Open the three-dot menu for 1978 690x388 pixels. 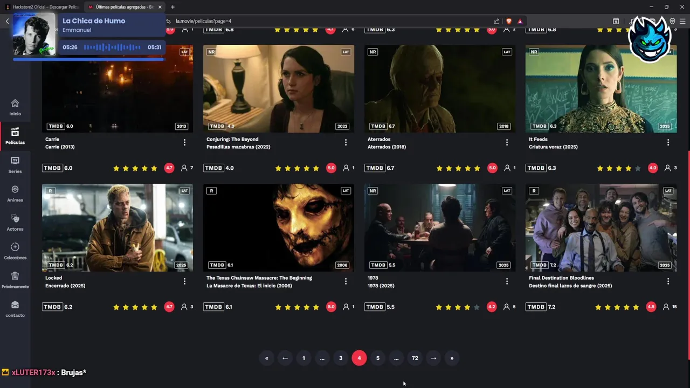(507, 281)
